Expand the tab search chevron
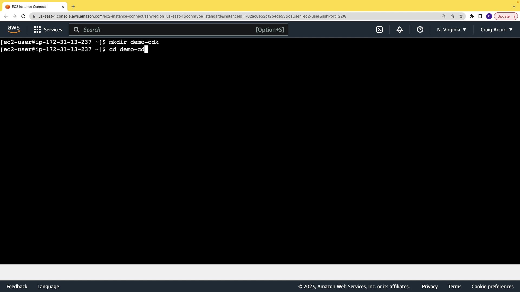 click(514, 7)
